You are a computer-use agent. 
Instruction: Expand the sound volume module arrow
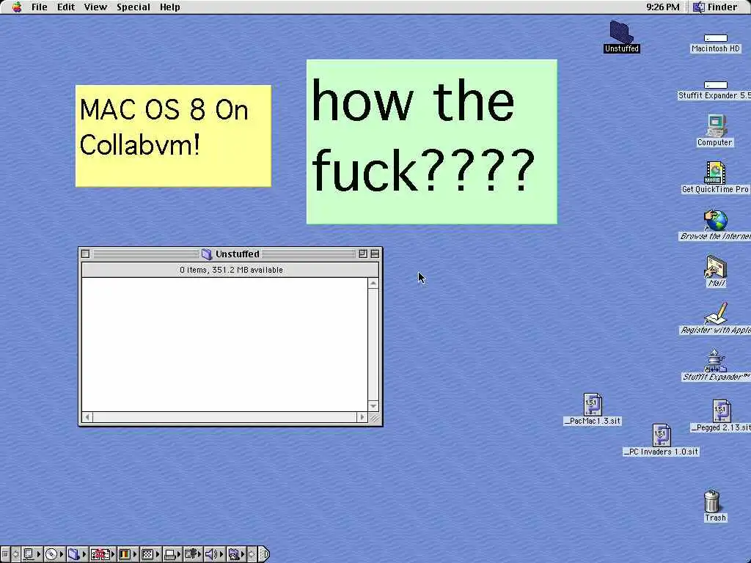[x=221, y=554]
